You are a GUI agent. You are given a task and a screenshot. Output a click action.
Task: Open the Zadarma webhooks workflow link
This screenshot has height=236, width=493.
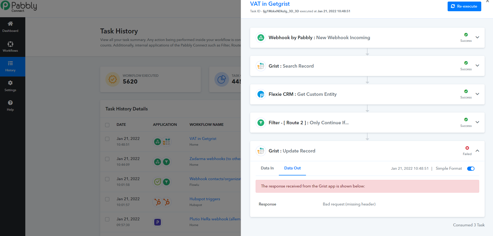click(215, 159)
